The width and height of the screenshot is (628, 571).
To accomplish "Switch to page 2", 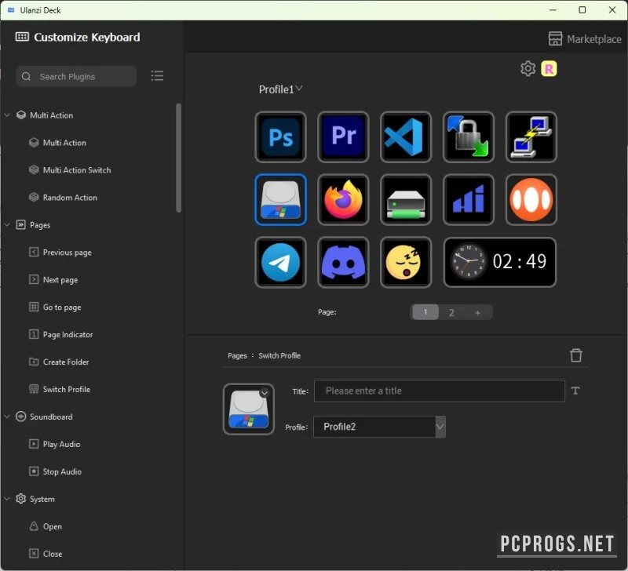I will pos(451,312).
